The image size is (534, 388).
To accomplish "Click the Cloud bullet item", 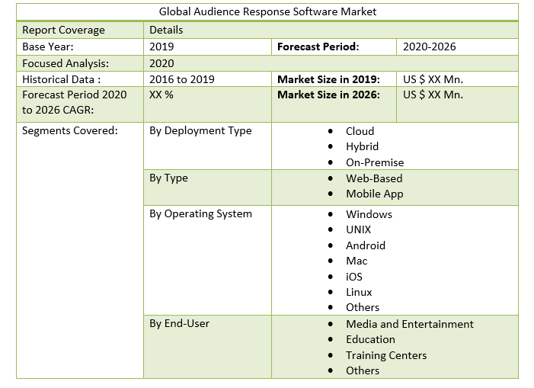I will click(360, 131).
